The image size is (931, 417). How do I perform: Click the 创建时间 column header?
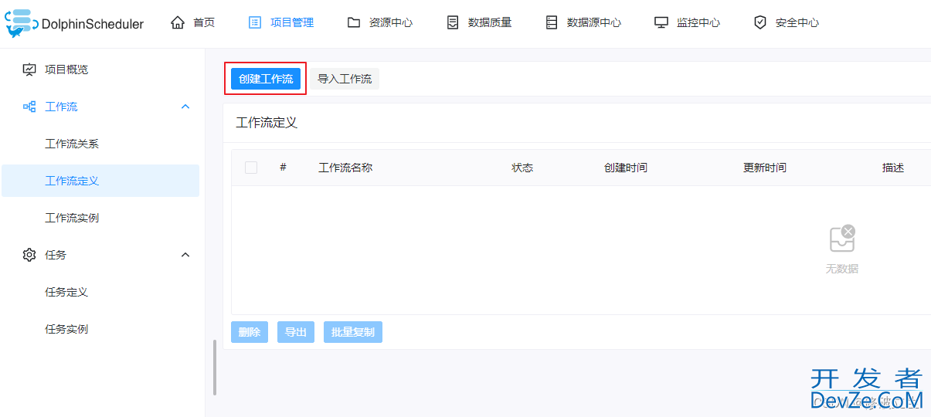(x=626, y=168)
